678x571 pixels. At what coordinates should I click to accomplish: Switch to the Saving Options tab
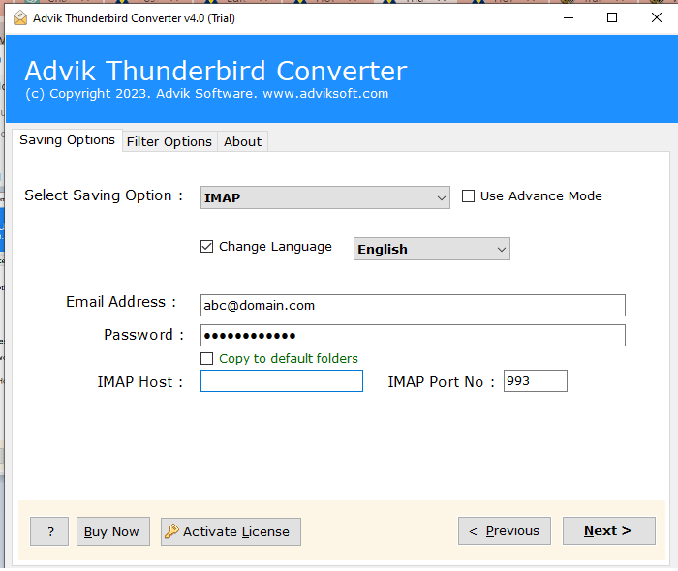(x=67, y=140)
